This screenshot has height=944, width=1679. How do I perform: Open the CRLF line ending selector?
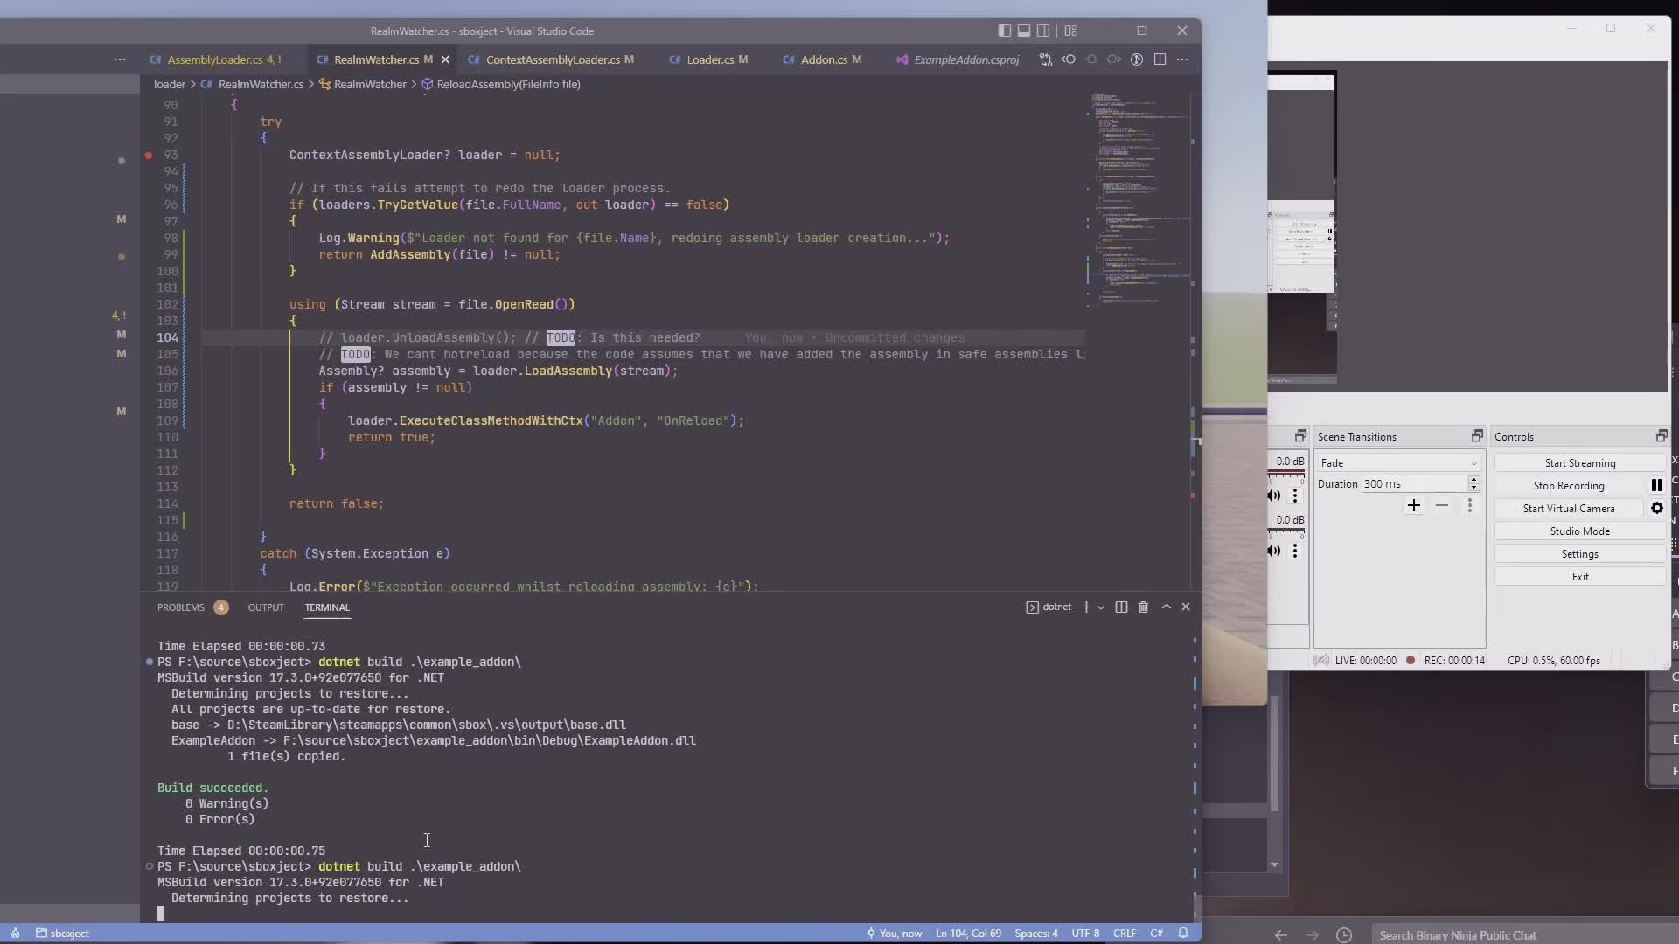point(1124,934)
